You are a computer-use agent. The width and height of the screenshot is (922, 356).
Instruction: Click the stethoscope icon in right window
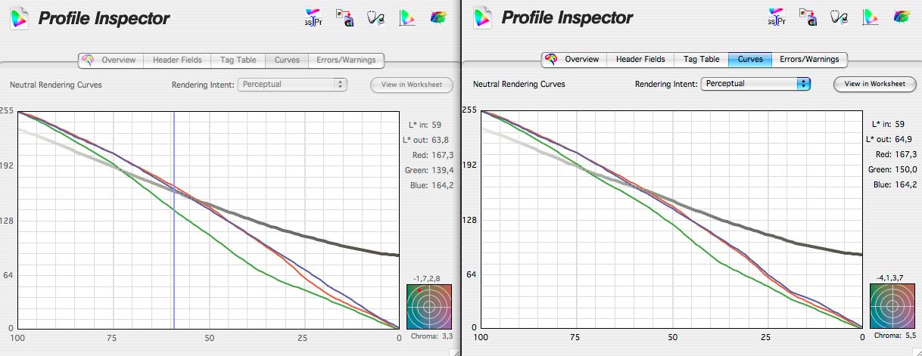tap(839, 17)
